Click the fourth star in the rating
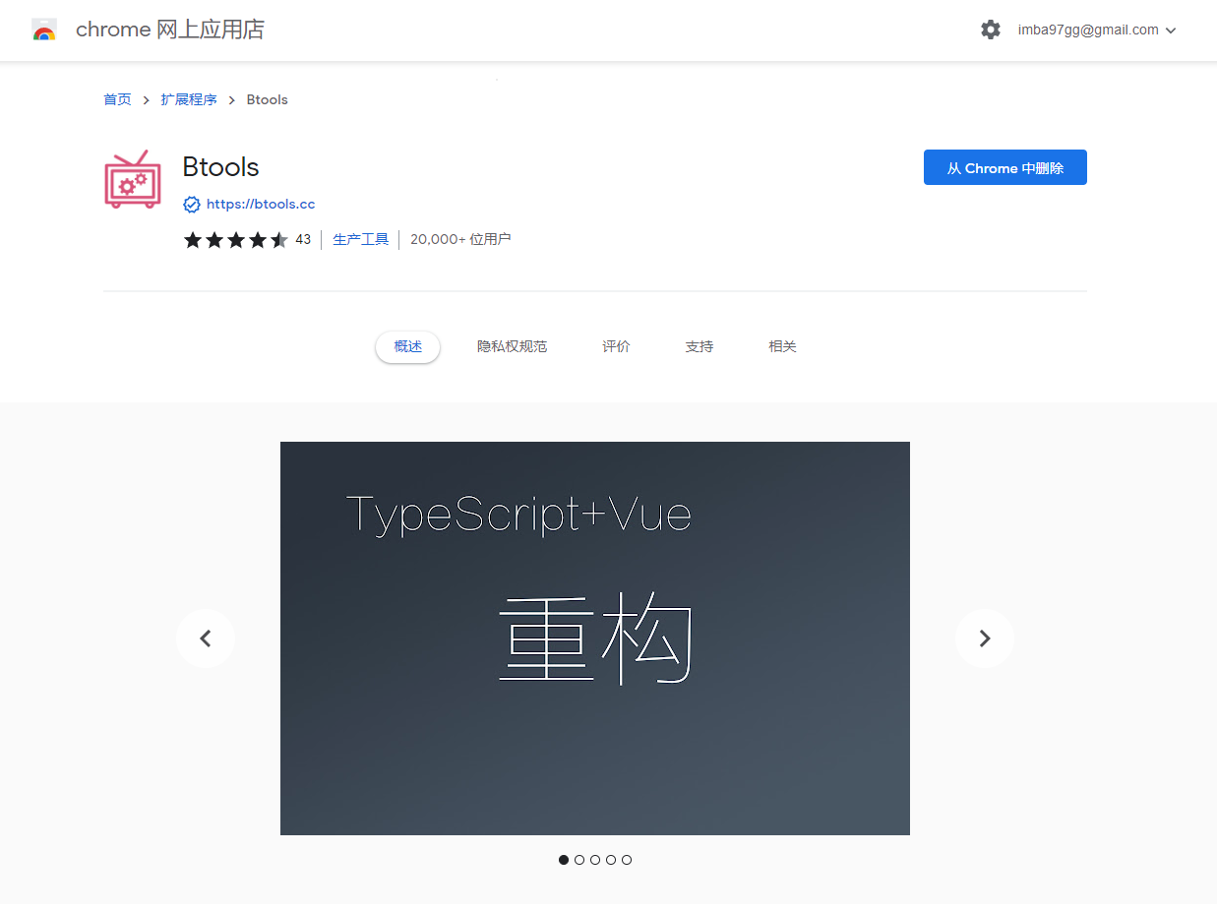The width and height of the screenshot is (1217, 912). [258, 239]
